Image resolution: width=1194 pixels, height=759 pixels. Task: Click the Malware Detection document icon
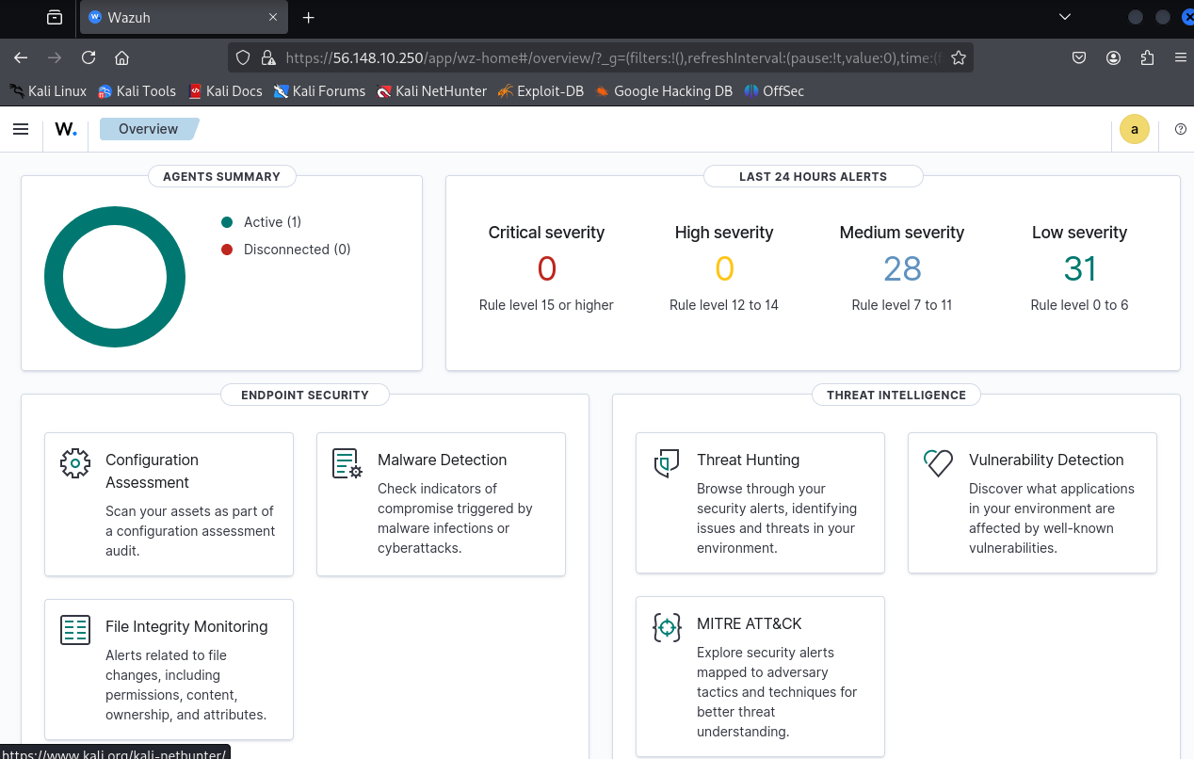coord(347,462)
